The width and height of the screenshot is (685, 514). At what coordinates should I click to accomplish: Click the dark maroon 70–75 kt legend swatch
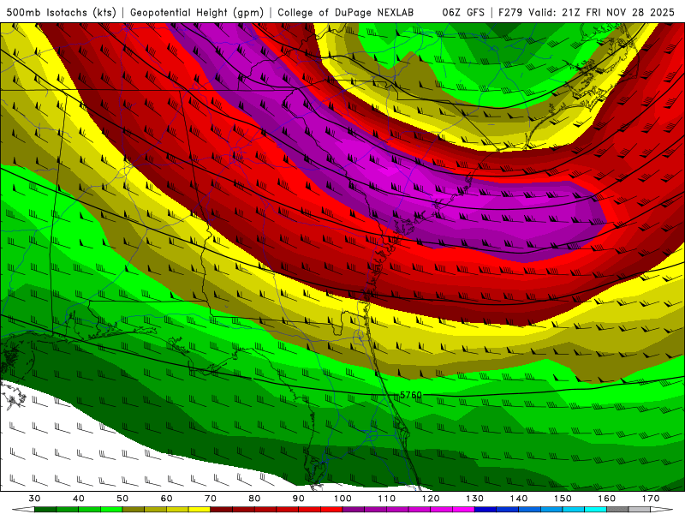(x=222, y=510)
